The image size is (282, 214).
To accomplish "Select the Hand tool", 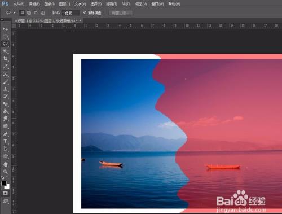I will (x=6, y=164).
